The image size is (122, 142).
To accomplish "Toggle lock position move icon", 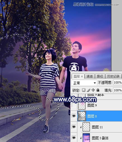I will point(93,90).
